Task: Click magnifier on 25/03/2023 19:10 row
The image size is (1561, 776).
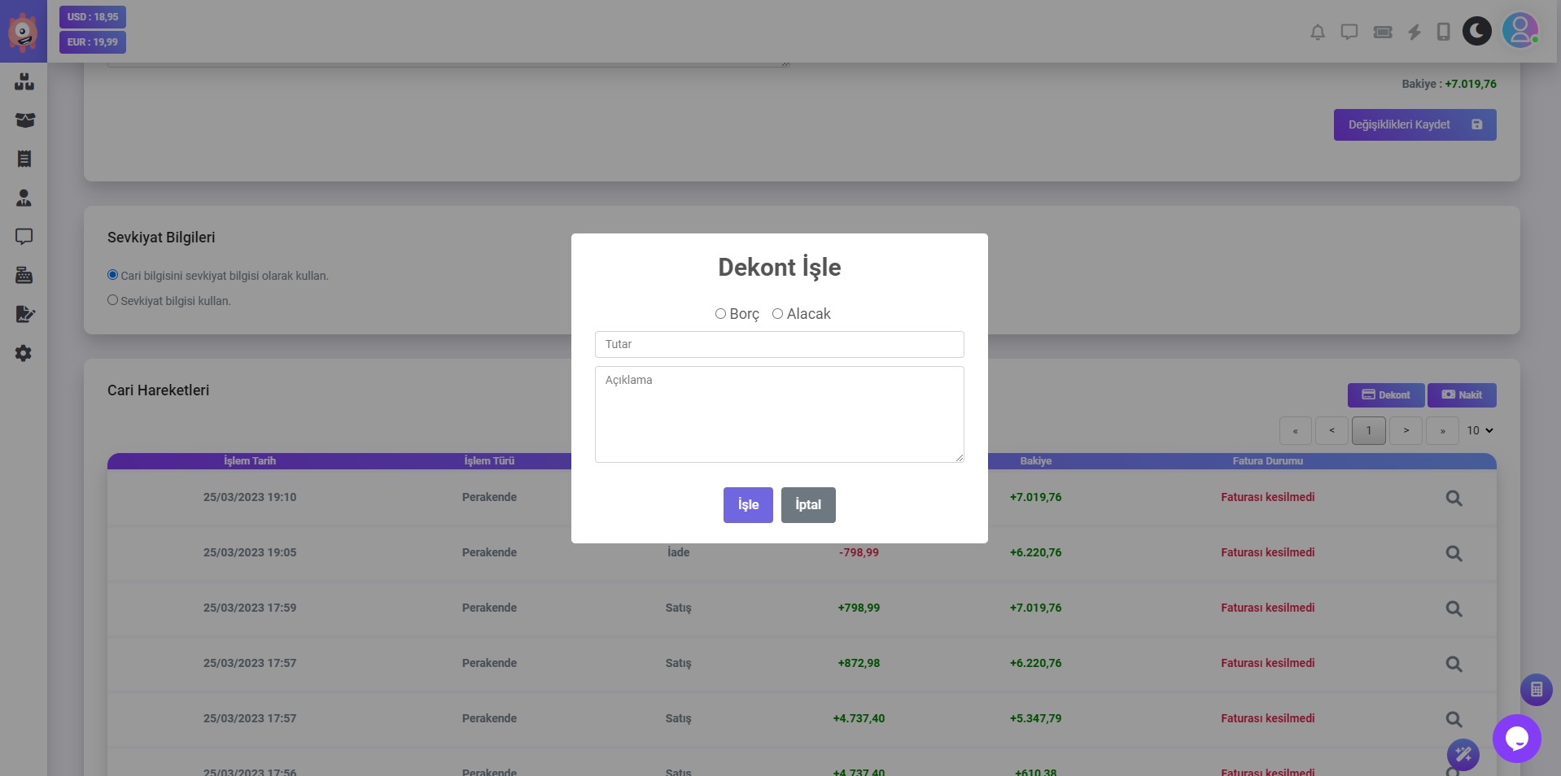Action: 1454,498
